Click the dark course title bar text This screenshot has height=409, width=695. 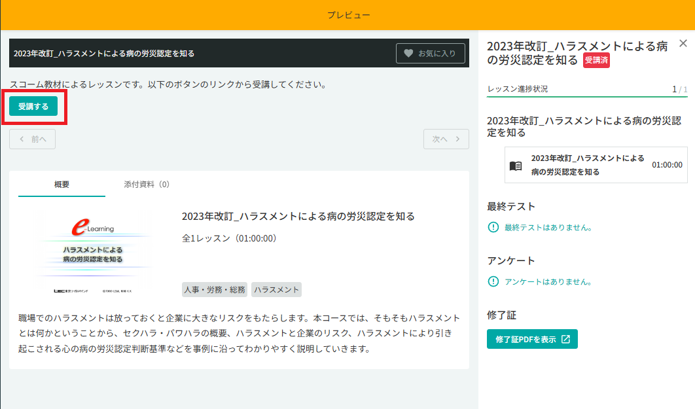104,54
